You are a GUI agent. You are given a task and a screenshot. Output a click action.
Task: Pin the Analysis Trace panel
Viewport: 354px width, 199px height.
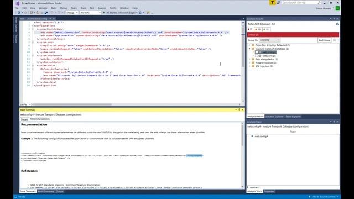(x=334, y=122)
